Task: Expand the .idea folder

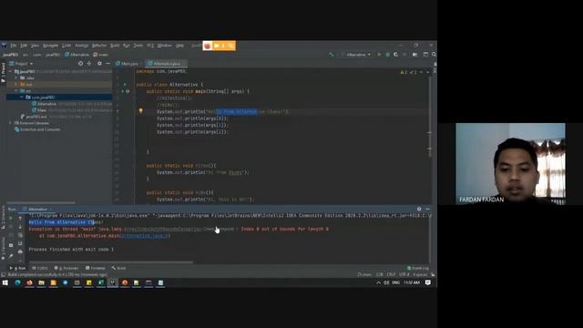Action: [x=16, y=78]
